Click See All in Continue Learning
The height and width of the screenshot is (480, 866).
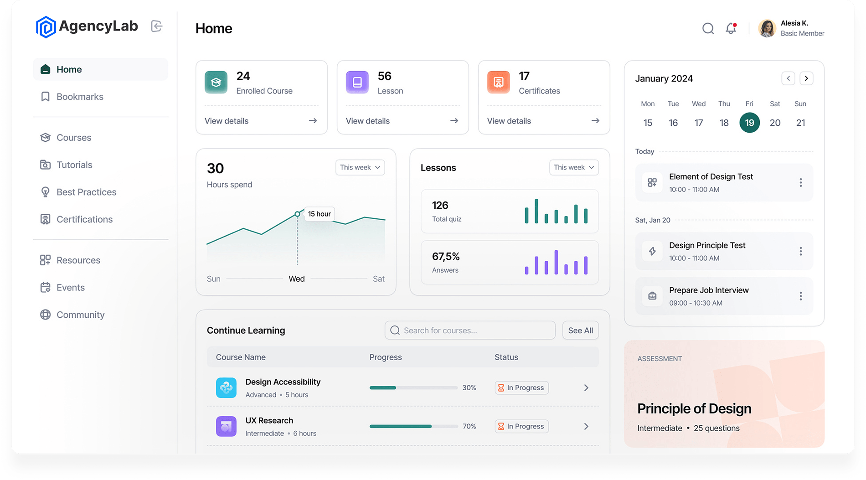click(580, 330)
